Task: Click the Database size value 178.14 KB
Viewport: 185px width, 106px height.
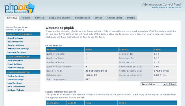Action: [91, 75]
